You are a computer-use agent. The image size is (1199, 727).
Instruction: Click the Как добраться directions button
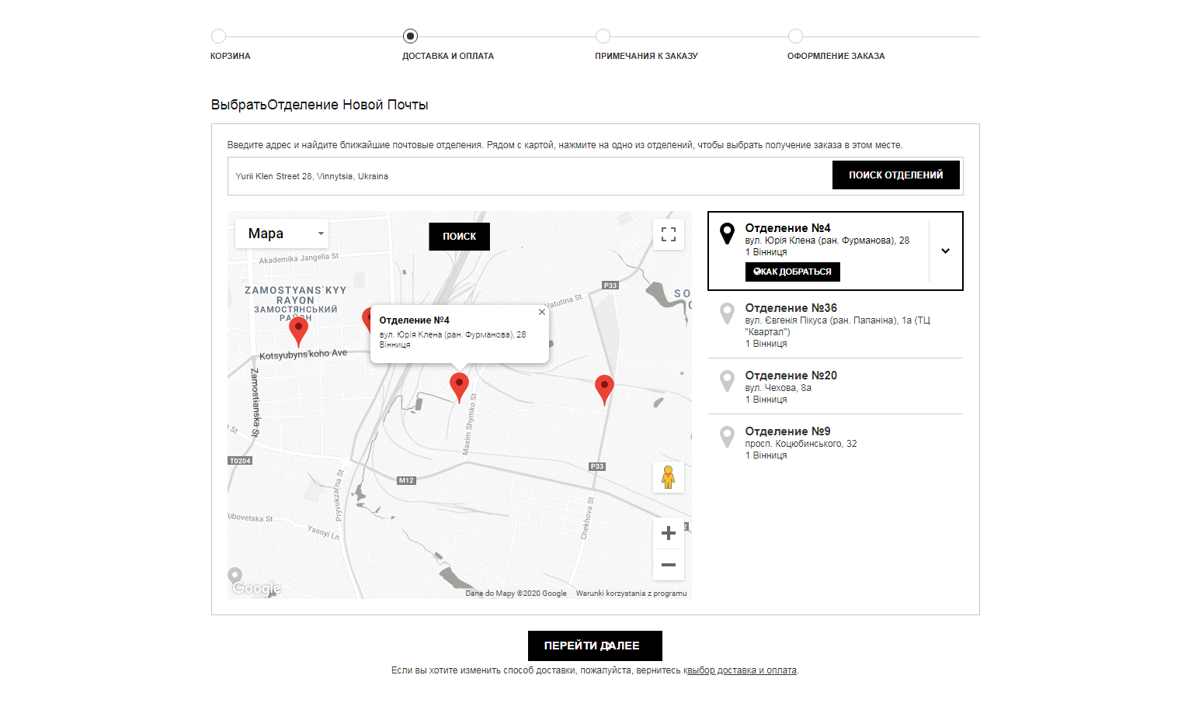792,272
